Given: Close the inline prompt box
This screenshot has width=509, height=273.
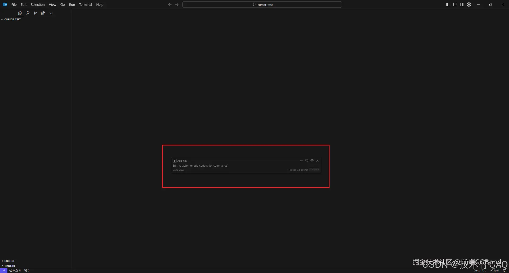Looking at the screenshot, I should point(317,161).
